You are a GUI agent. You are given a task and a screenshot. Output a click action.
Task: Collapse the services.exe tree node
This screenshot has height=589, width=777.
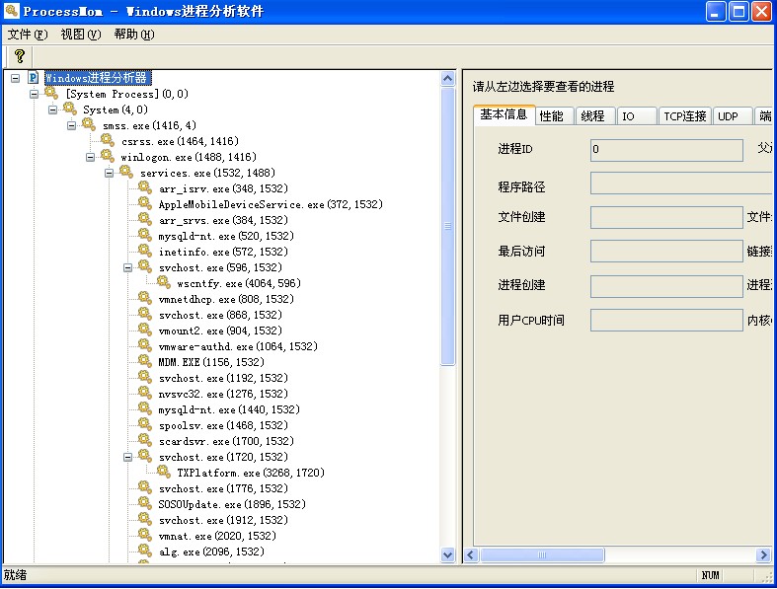click(110, 173)
